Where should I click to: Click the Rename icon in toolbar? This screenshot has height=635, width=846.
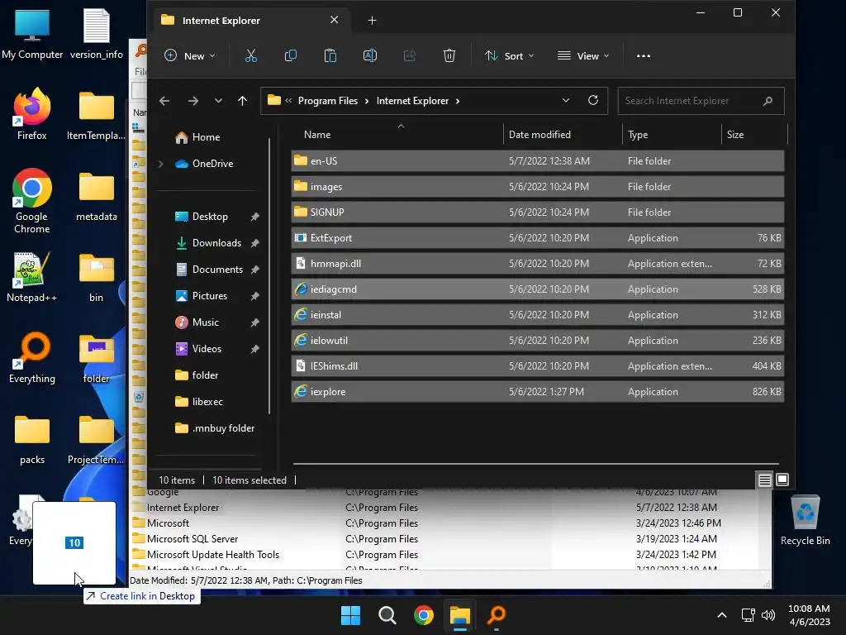tap(370, 55)
